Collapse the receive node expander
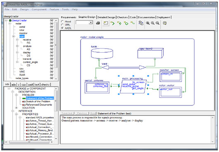 point(17,40)
